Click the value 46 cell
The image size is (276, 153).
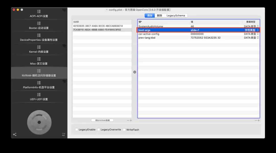[192, 26]
